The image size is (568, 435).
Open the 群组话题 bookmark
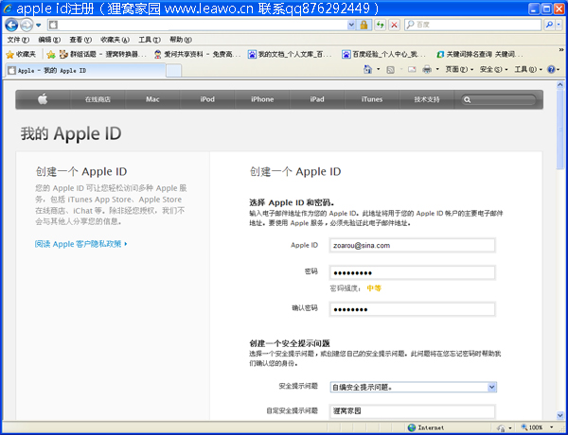(x=103, y=54)
